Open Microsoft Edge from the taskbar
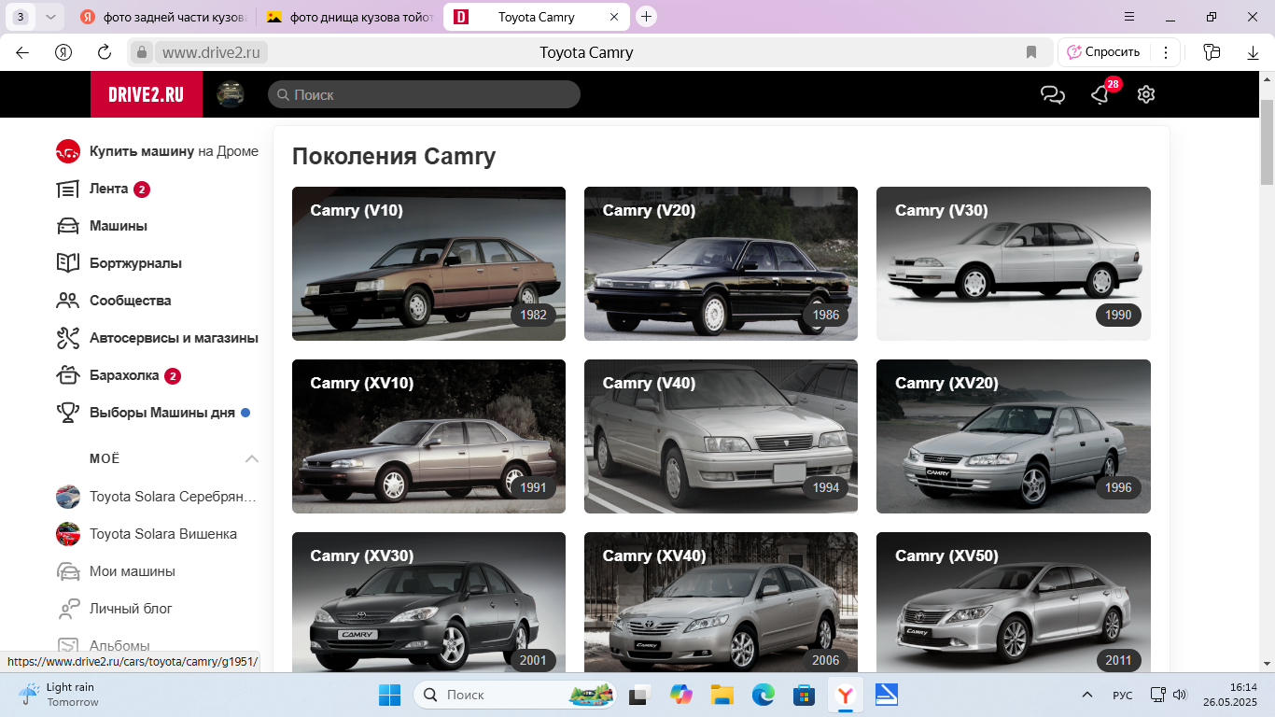The width and height of the screenshot is (1275, 717). coord(764,695)
